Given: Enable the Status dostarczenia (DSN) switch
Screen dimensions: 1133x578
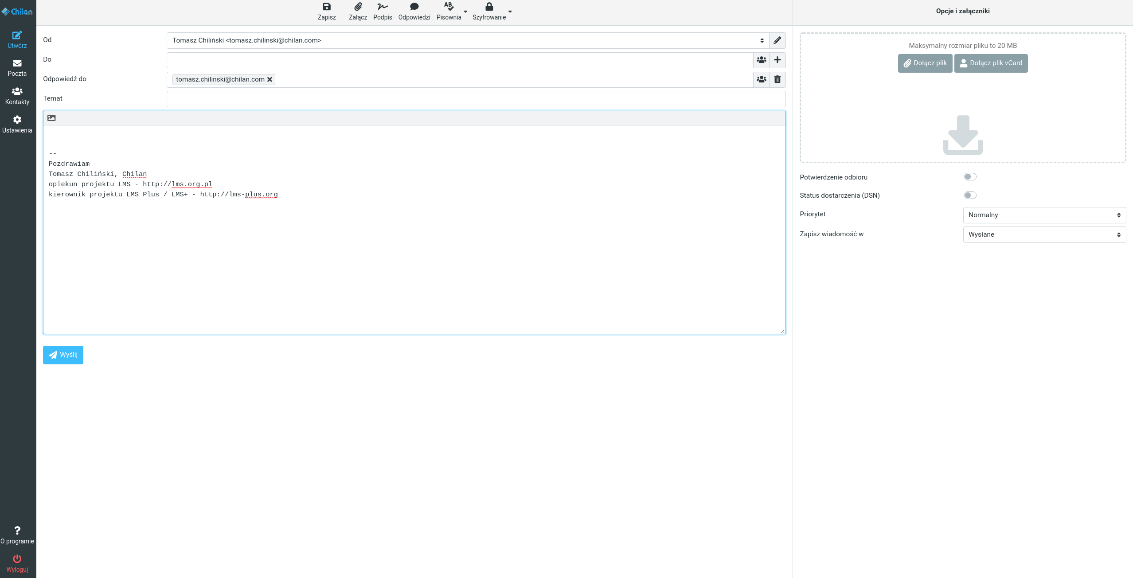Looking at the screenshot, I should click(970, 195).
